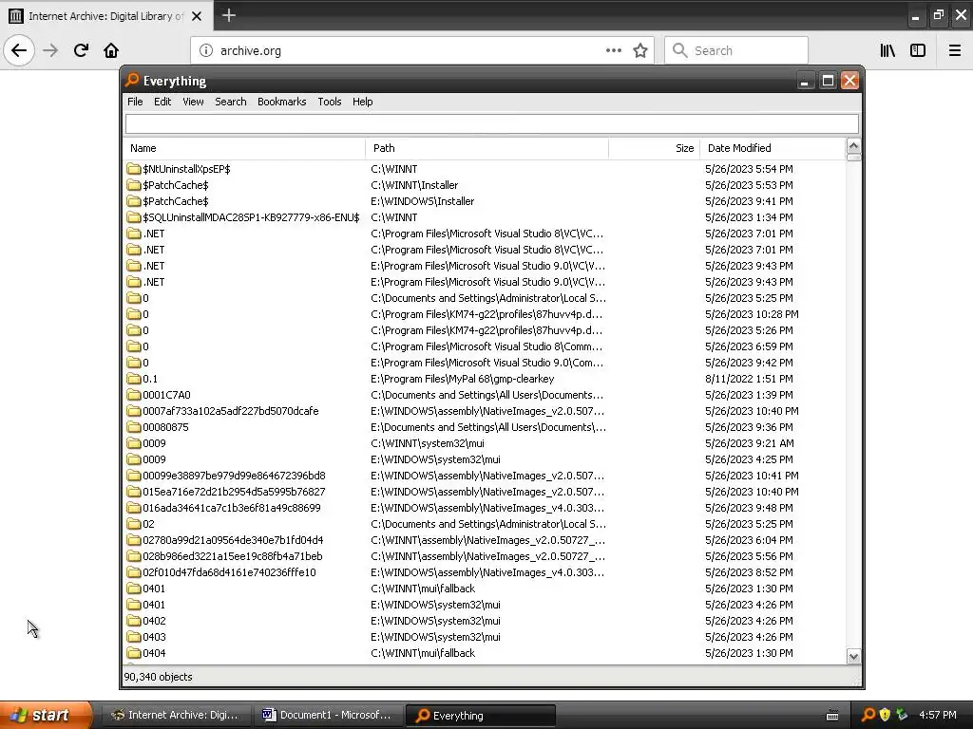Select folder 028b986ed3221a15ee19c88fb4a71beb
Viewport: 973px width, 729px height.
pos(232,556)
